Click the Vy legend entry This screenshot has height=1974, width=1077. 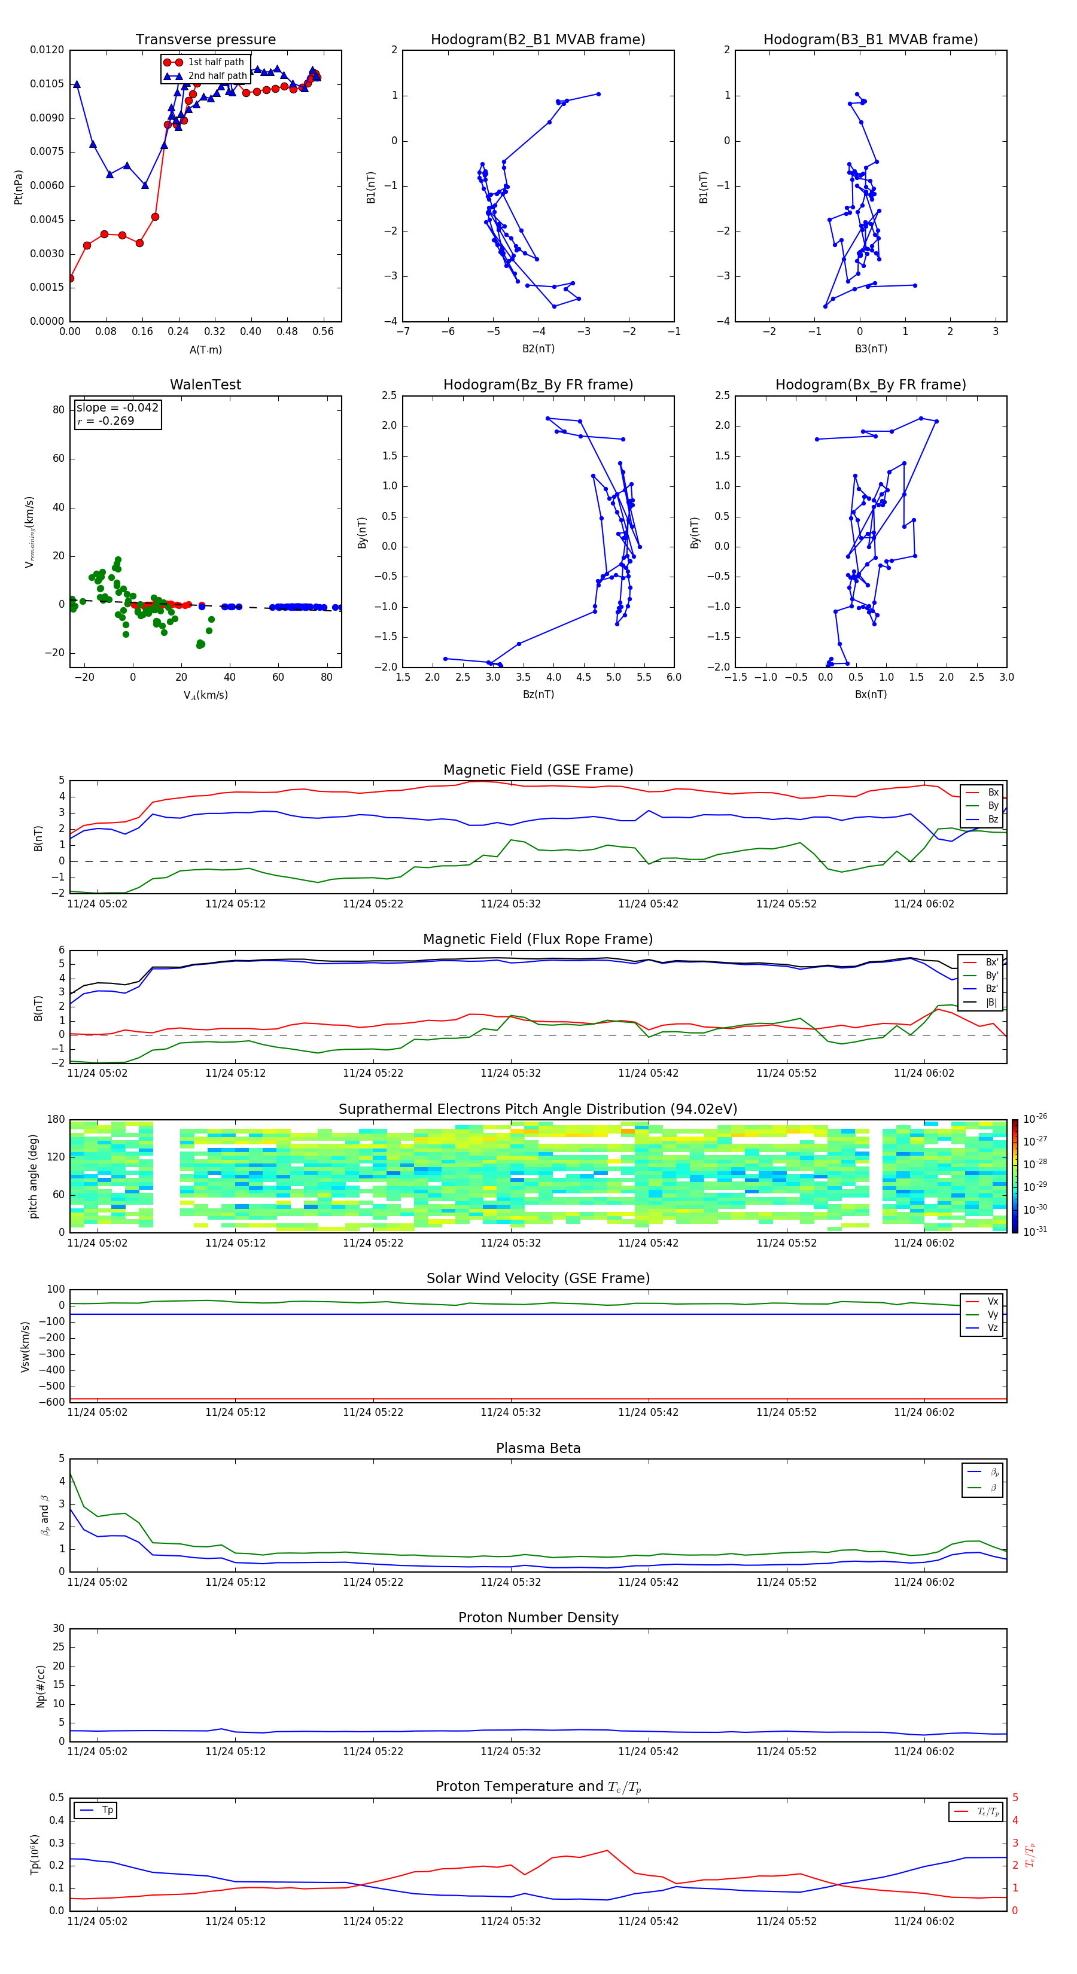click(982, 1315)
